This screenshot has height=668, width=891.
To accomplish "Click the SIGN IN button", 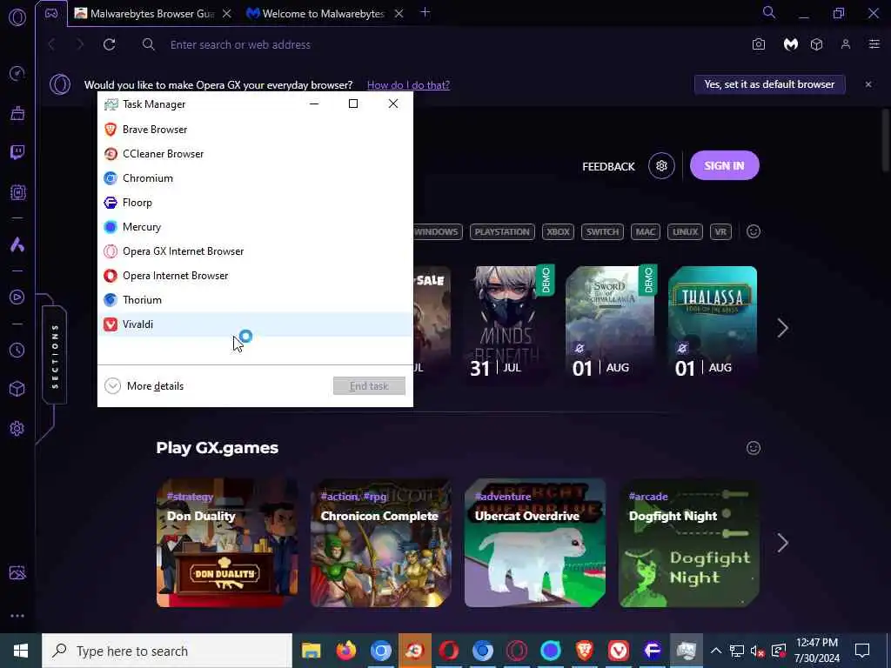I will coord(725,166).
